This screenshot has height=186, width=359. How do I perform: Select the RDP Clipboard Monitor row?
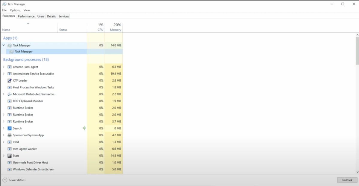62,101
